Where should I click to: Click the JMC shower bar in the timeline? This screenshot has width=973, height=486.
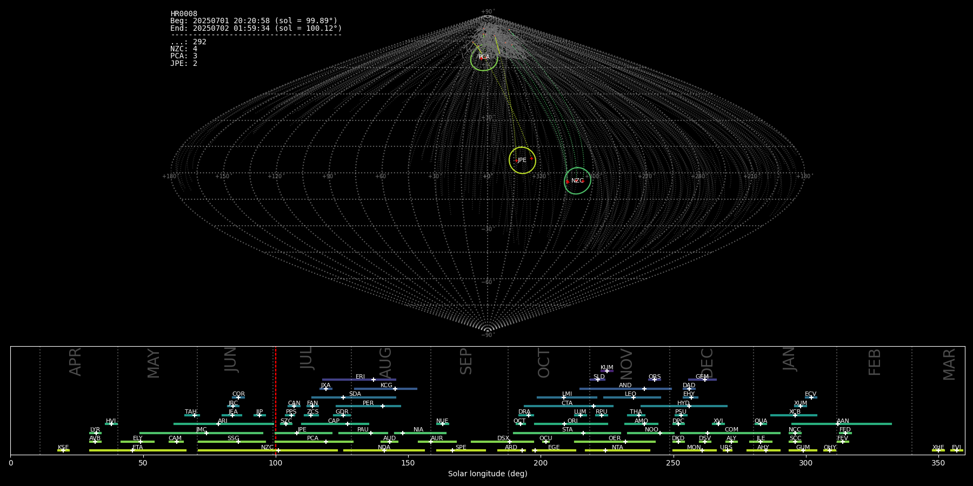coord(202,433)
